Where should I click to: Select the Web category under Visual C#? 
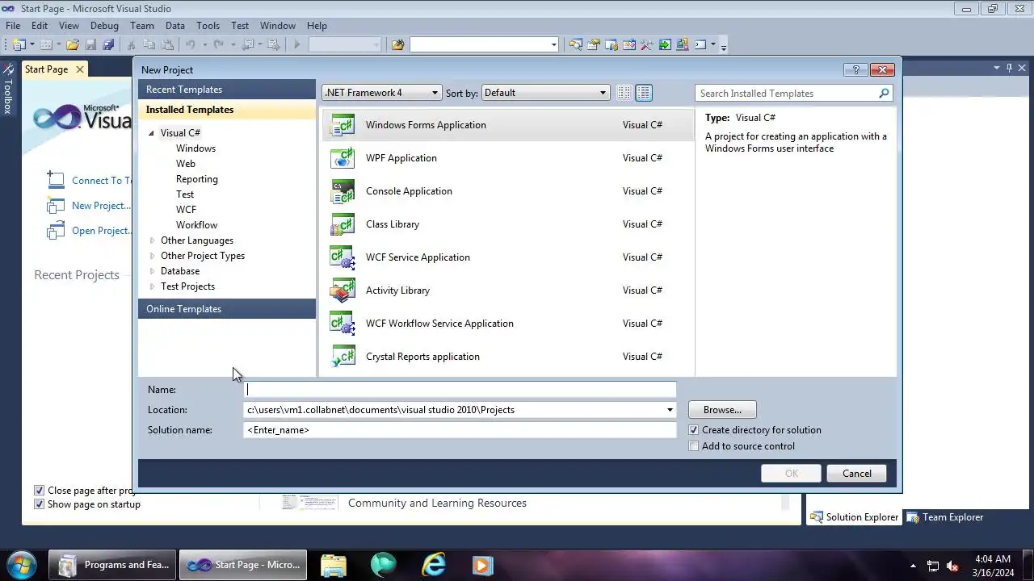186,164
